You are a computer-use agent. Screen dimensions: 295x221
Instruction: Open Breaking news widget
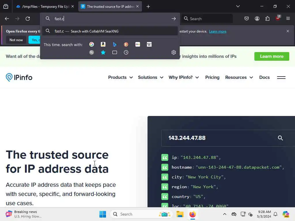point(24,214)
